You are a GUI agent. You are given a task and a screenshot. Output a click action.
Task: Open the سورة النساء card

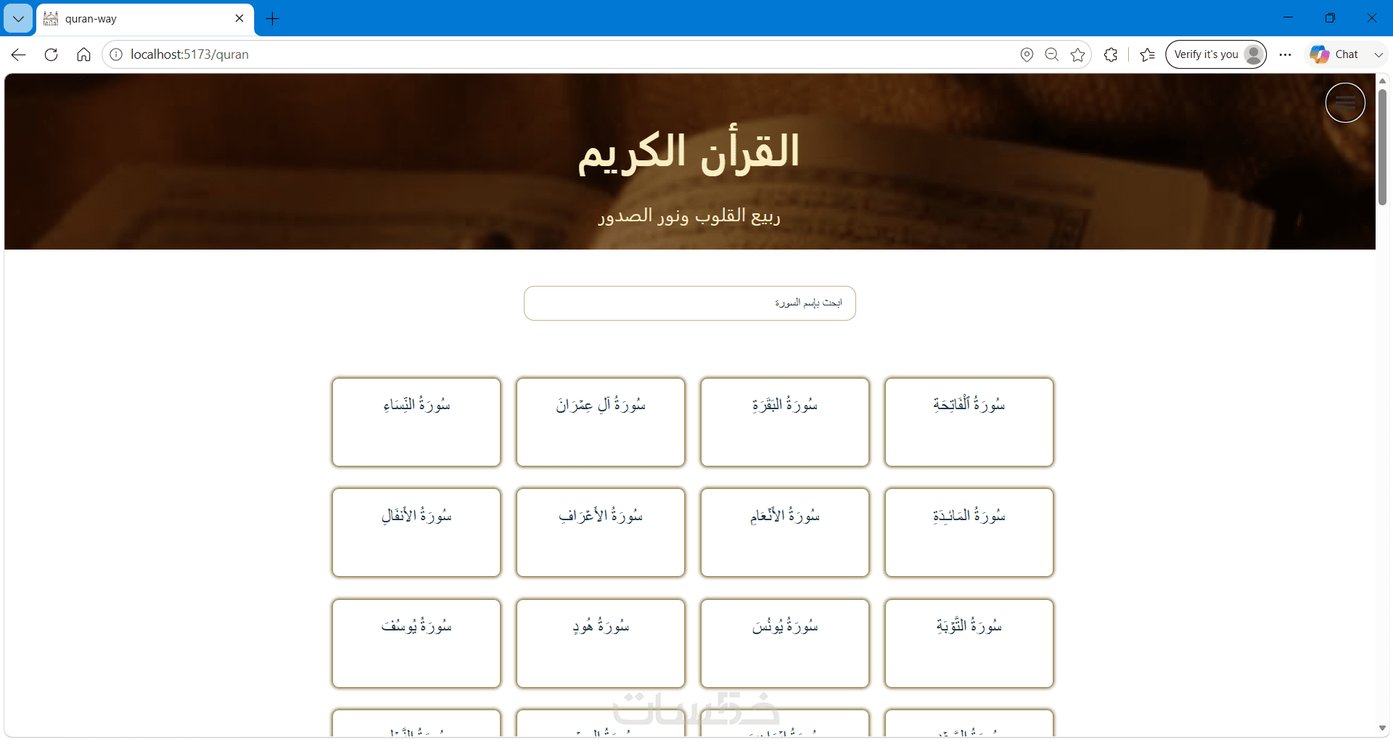click(416, 422)
